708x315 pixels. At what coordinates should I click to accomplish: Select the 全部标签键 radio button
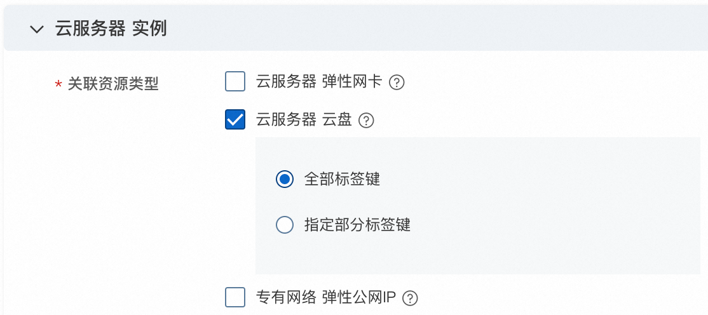(x=285, y=179)
